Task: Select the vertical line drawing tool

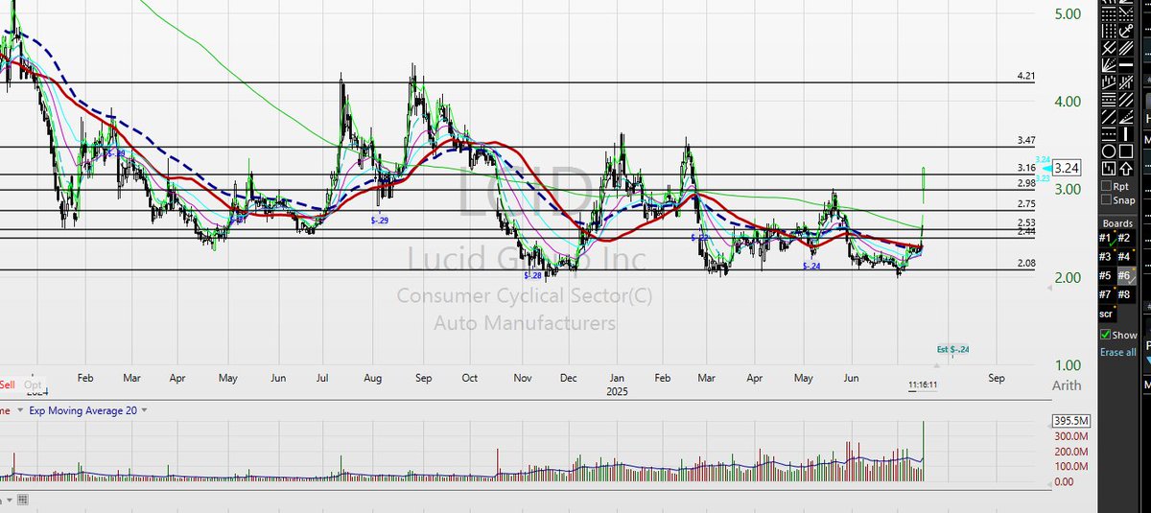Action: (1125, 133)
